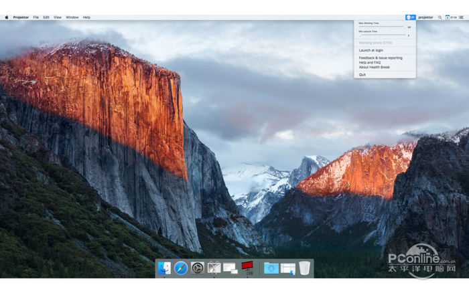Open the File menu
The width and height of the screenshot is (469, 293).
[x=36, y=17]
